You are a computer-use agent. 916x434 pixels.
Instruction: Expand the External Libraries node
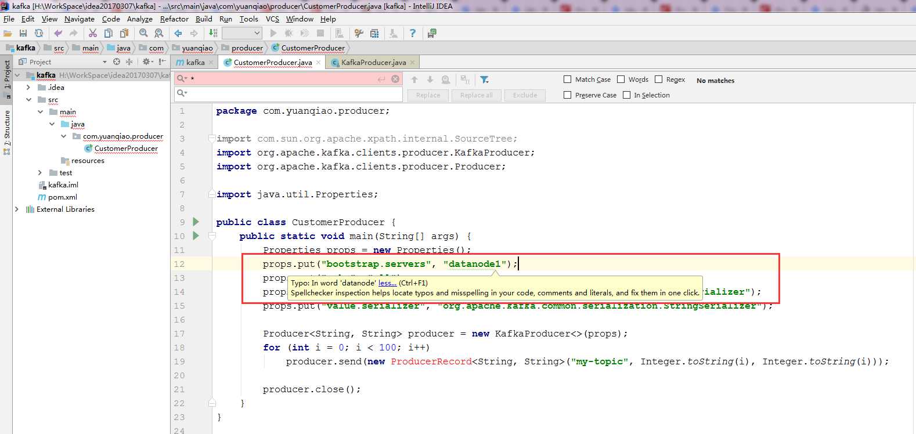point(17,209)
